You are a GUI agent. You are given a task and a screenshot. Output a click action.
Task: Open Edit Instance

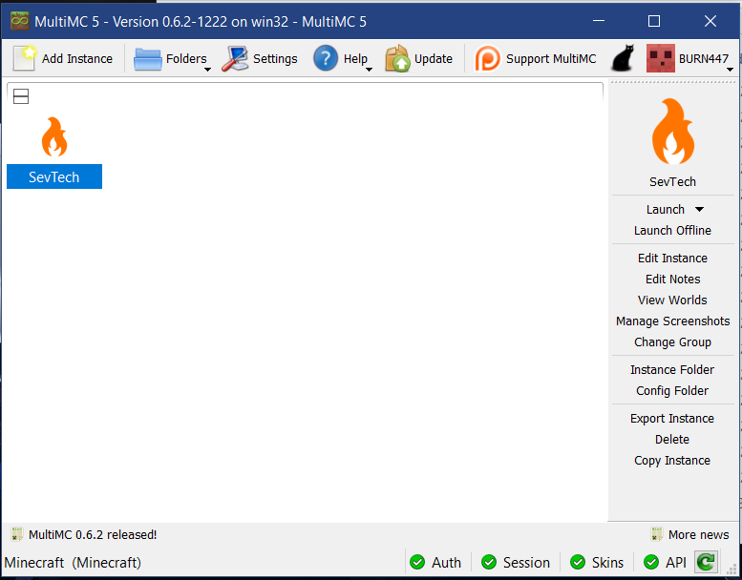672,259
